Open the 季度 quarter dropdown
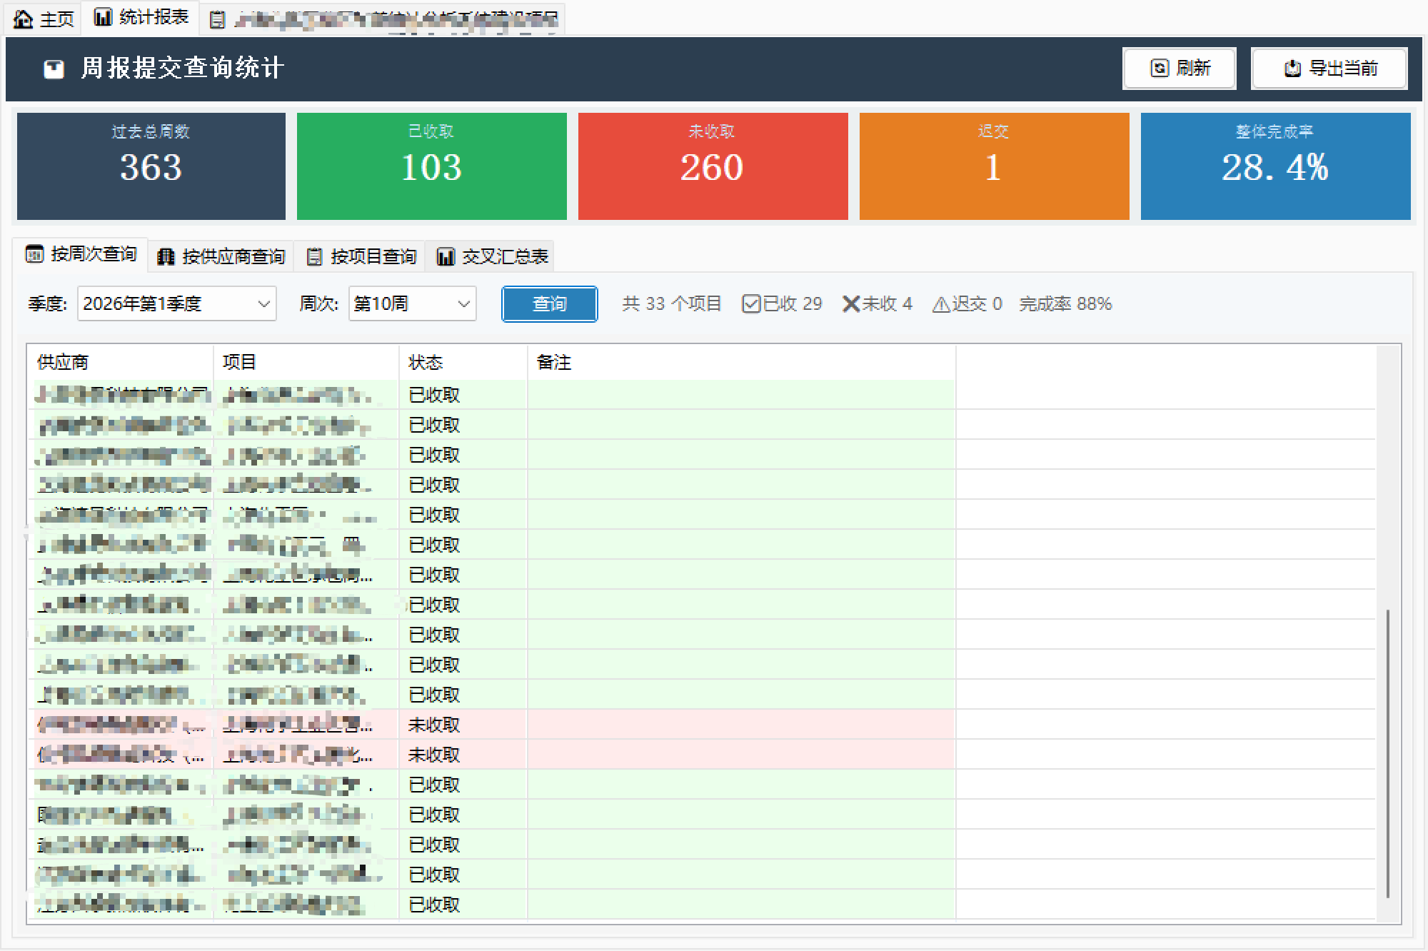This screenshot has height=951, width=1428. click(x=263, y=304)
